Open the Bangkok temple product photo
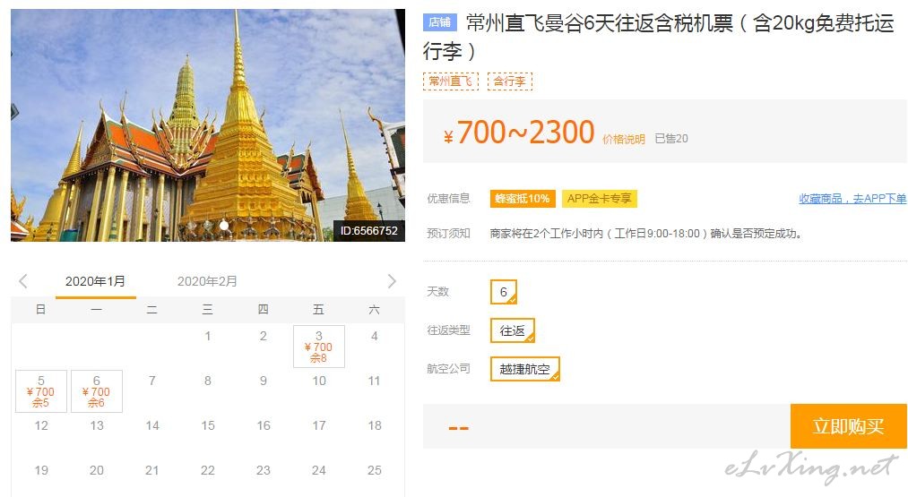Screen dimensions: 908x497 click(207, 125)
